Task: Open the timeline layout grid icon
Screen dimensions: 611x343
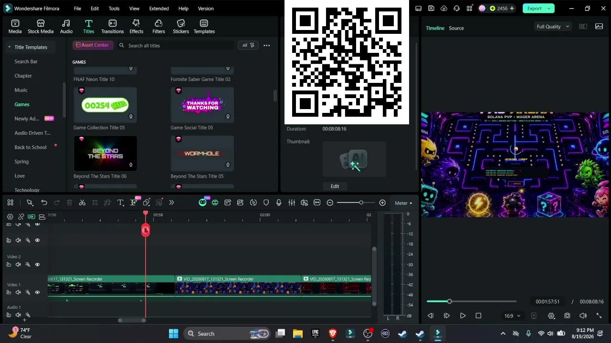Action: [x=11, y=202]
